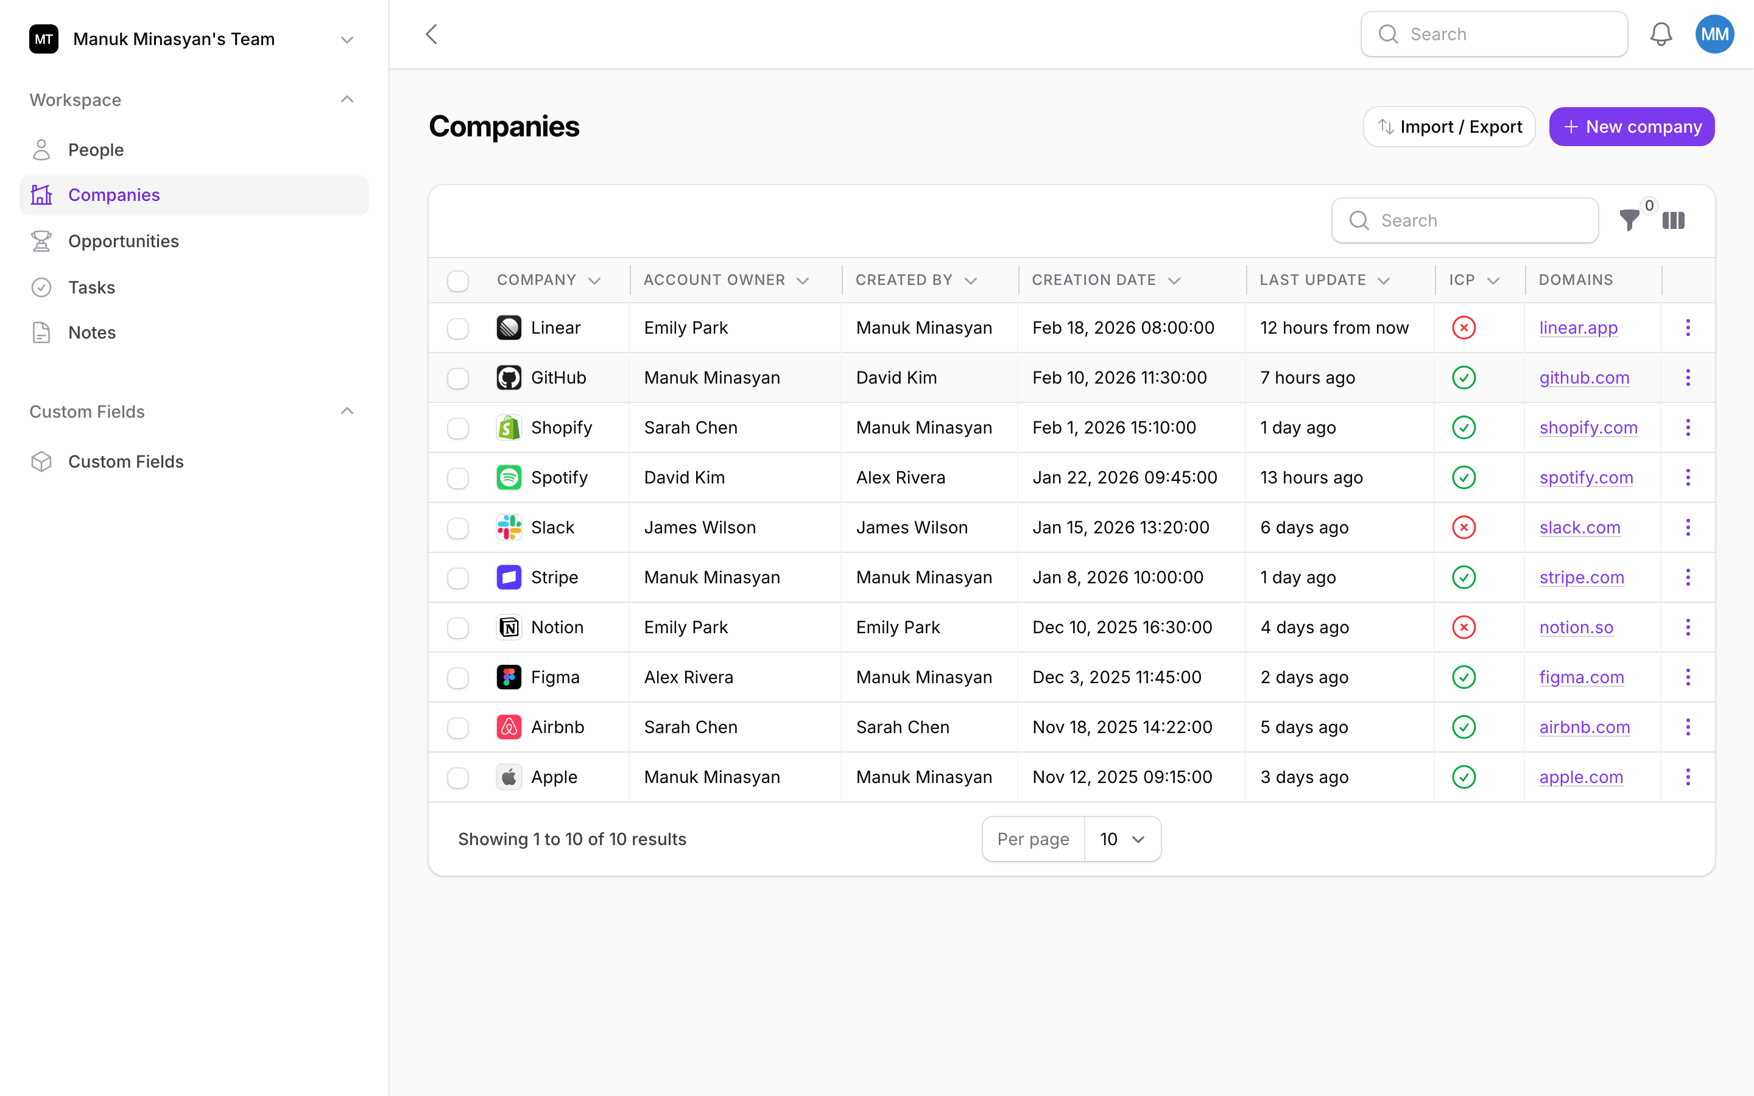The height and width of the screenshot is (1096, 1754).
Task: Navigate to Notes in the sidebar
Action: (x=93, y=332)
